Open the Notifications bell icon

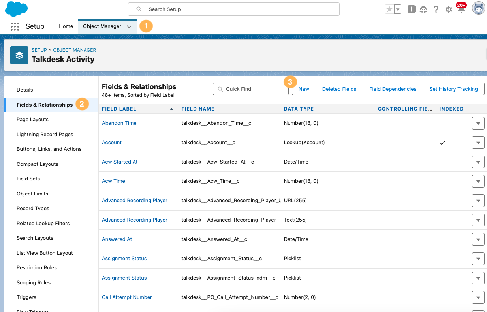coord(461,9)
